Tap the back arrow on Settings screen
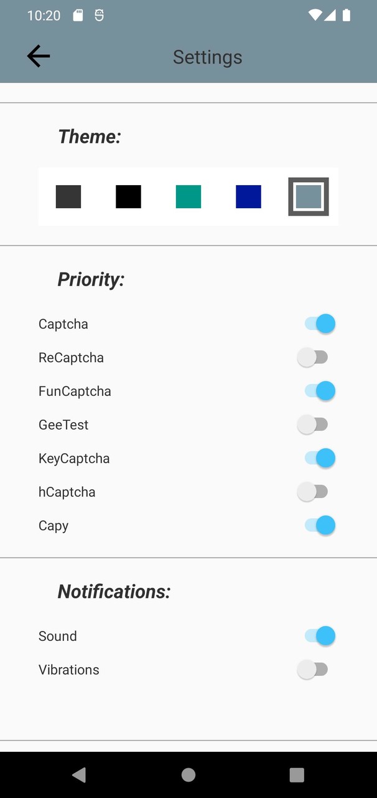 [38, 56]
